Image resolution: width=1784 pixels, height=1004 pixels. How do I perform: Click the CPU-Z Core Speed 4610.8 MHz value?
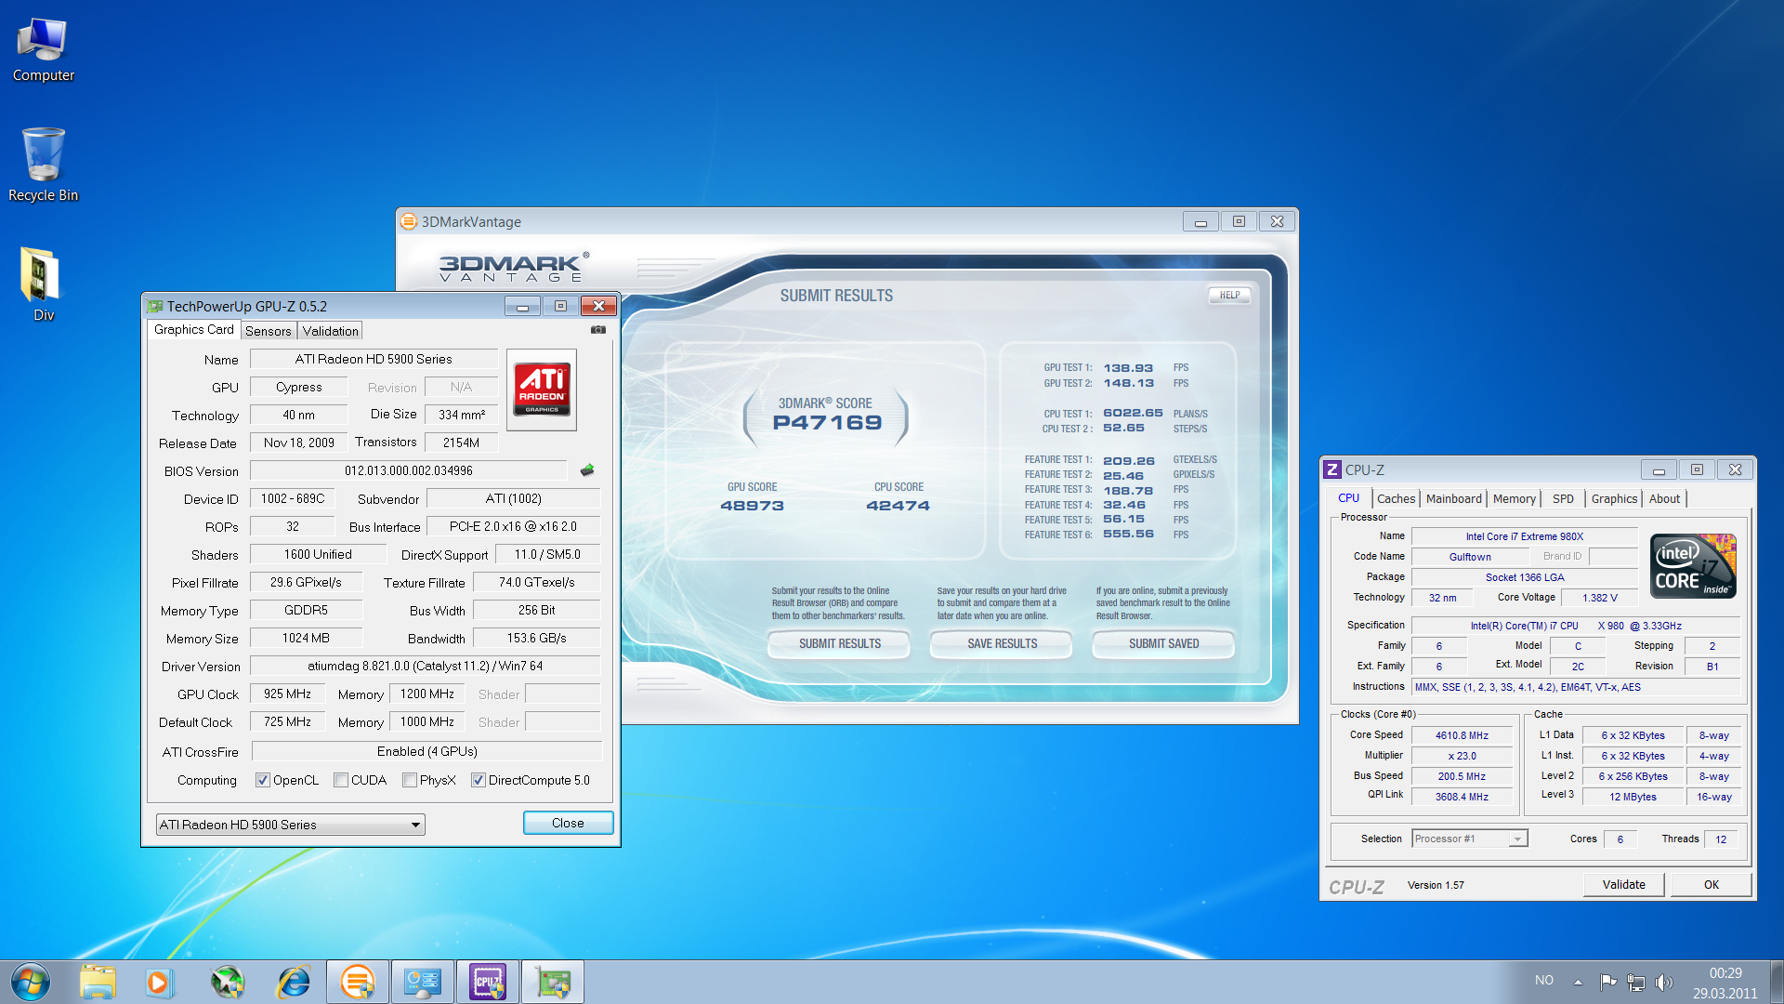tap(1462, 735)
